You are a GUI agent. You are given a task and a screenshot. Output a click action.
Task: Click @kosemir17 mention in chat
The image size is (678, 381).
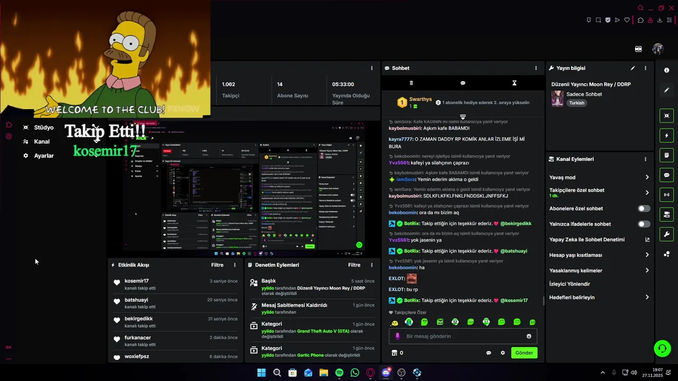point(514,301)
